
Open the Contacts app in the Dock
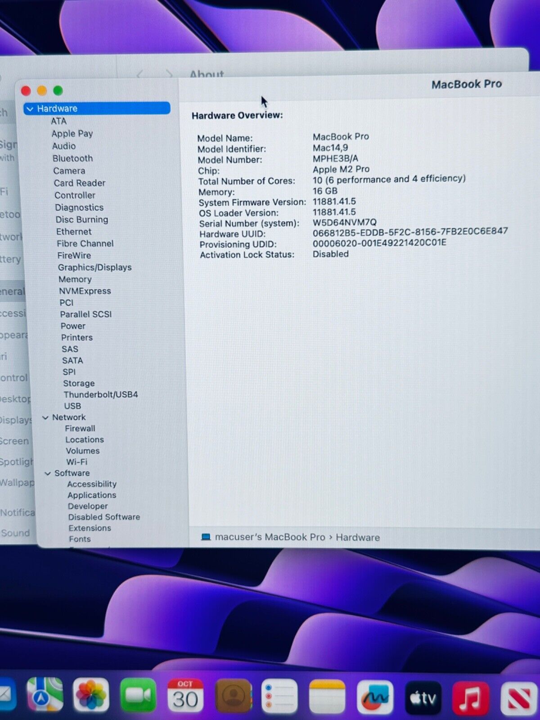pyautogui.click(x=233, y=696)
